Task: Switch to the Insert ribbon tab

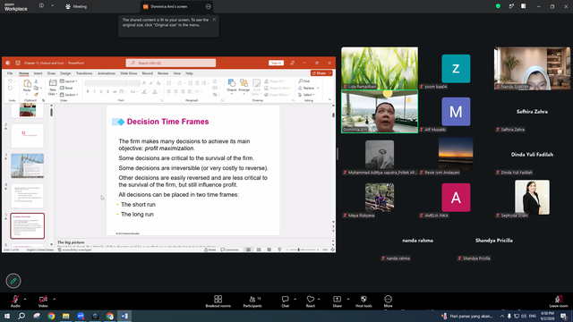Action: tap(38, 73)
